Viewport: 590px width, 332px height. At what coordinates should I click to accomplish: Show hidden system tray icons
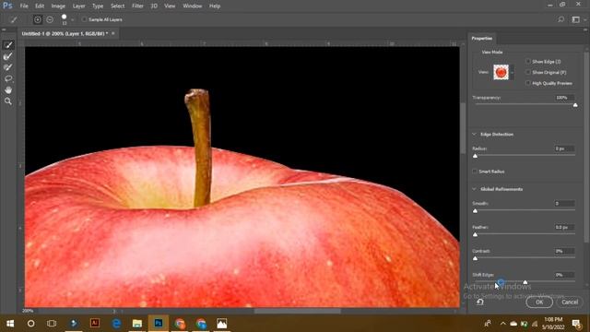click(503, 324)
